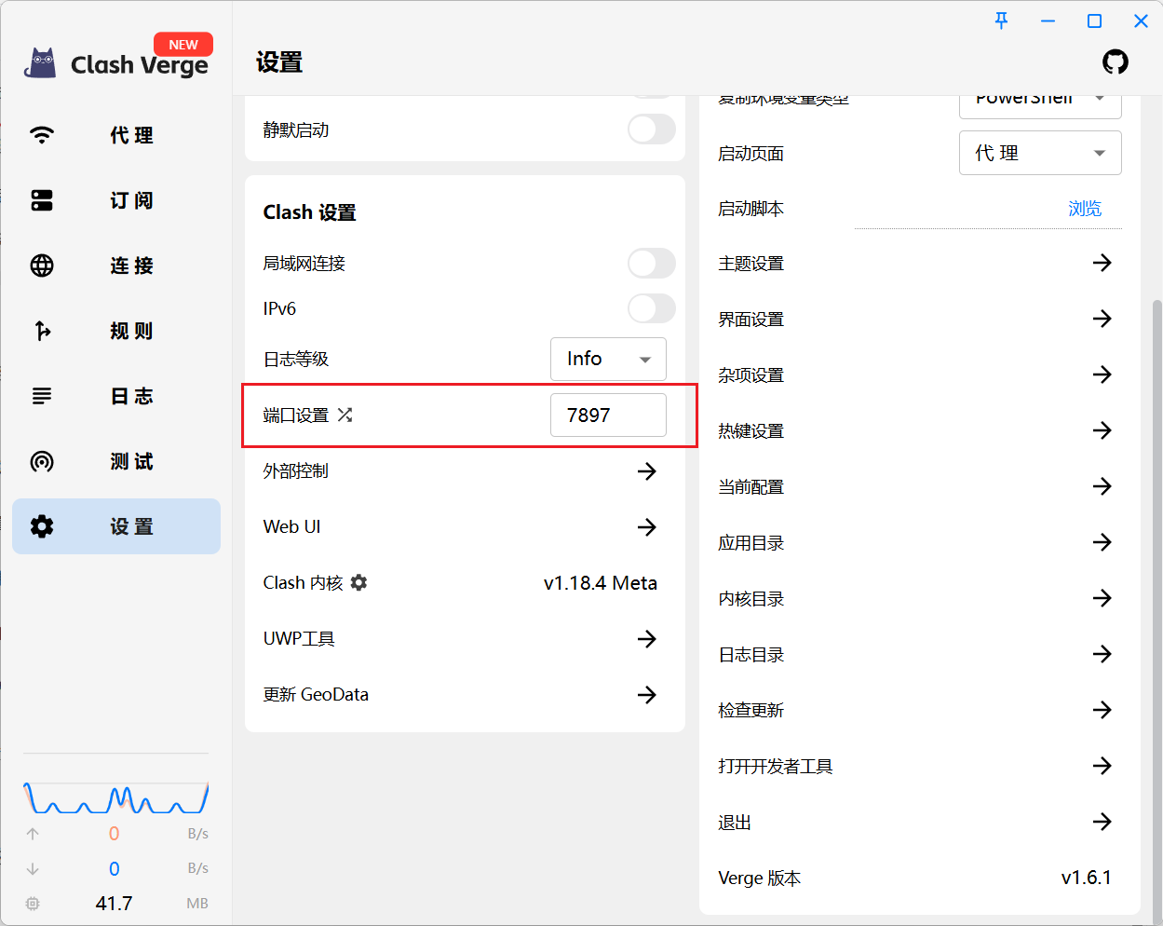This screenshot has height=926, width=1163.
Task: Click the pin window icon
Action: (x=1002, y=20)
